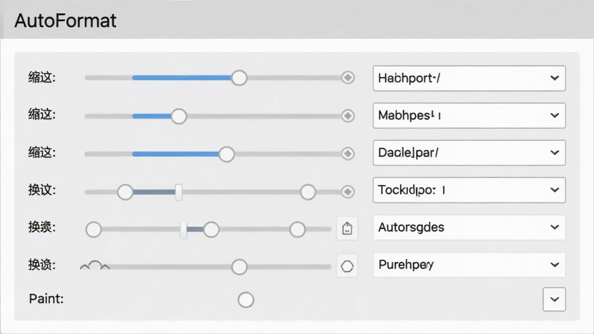Click the first row slider handle
The height and width of the screenshot is (334, 594).
239,78
